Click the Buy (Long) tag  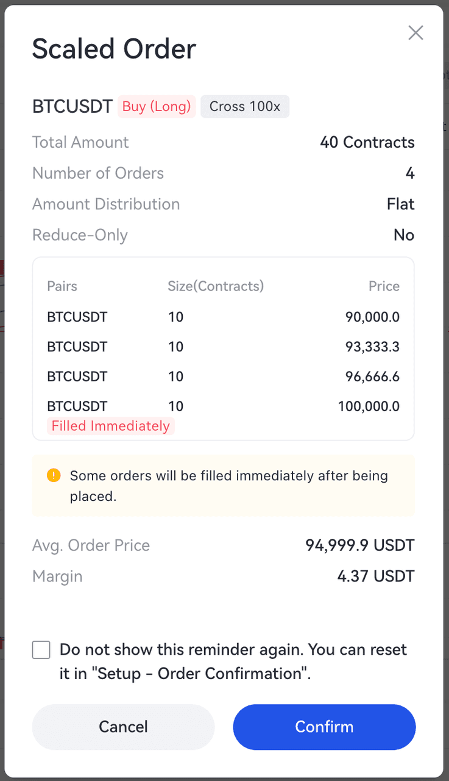(157, 107)
